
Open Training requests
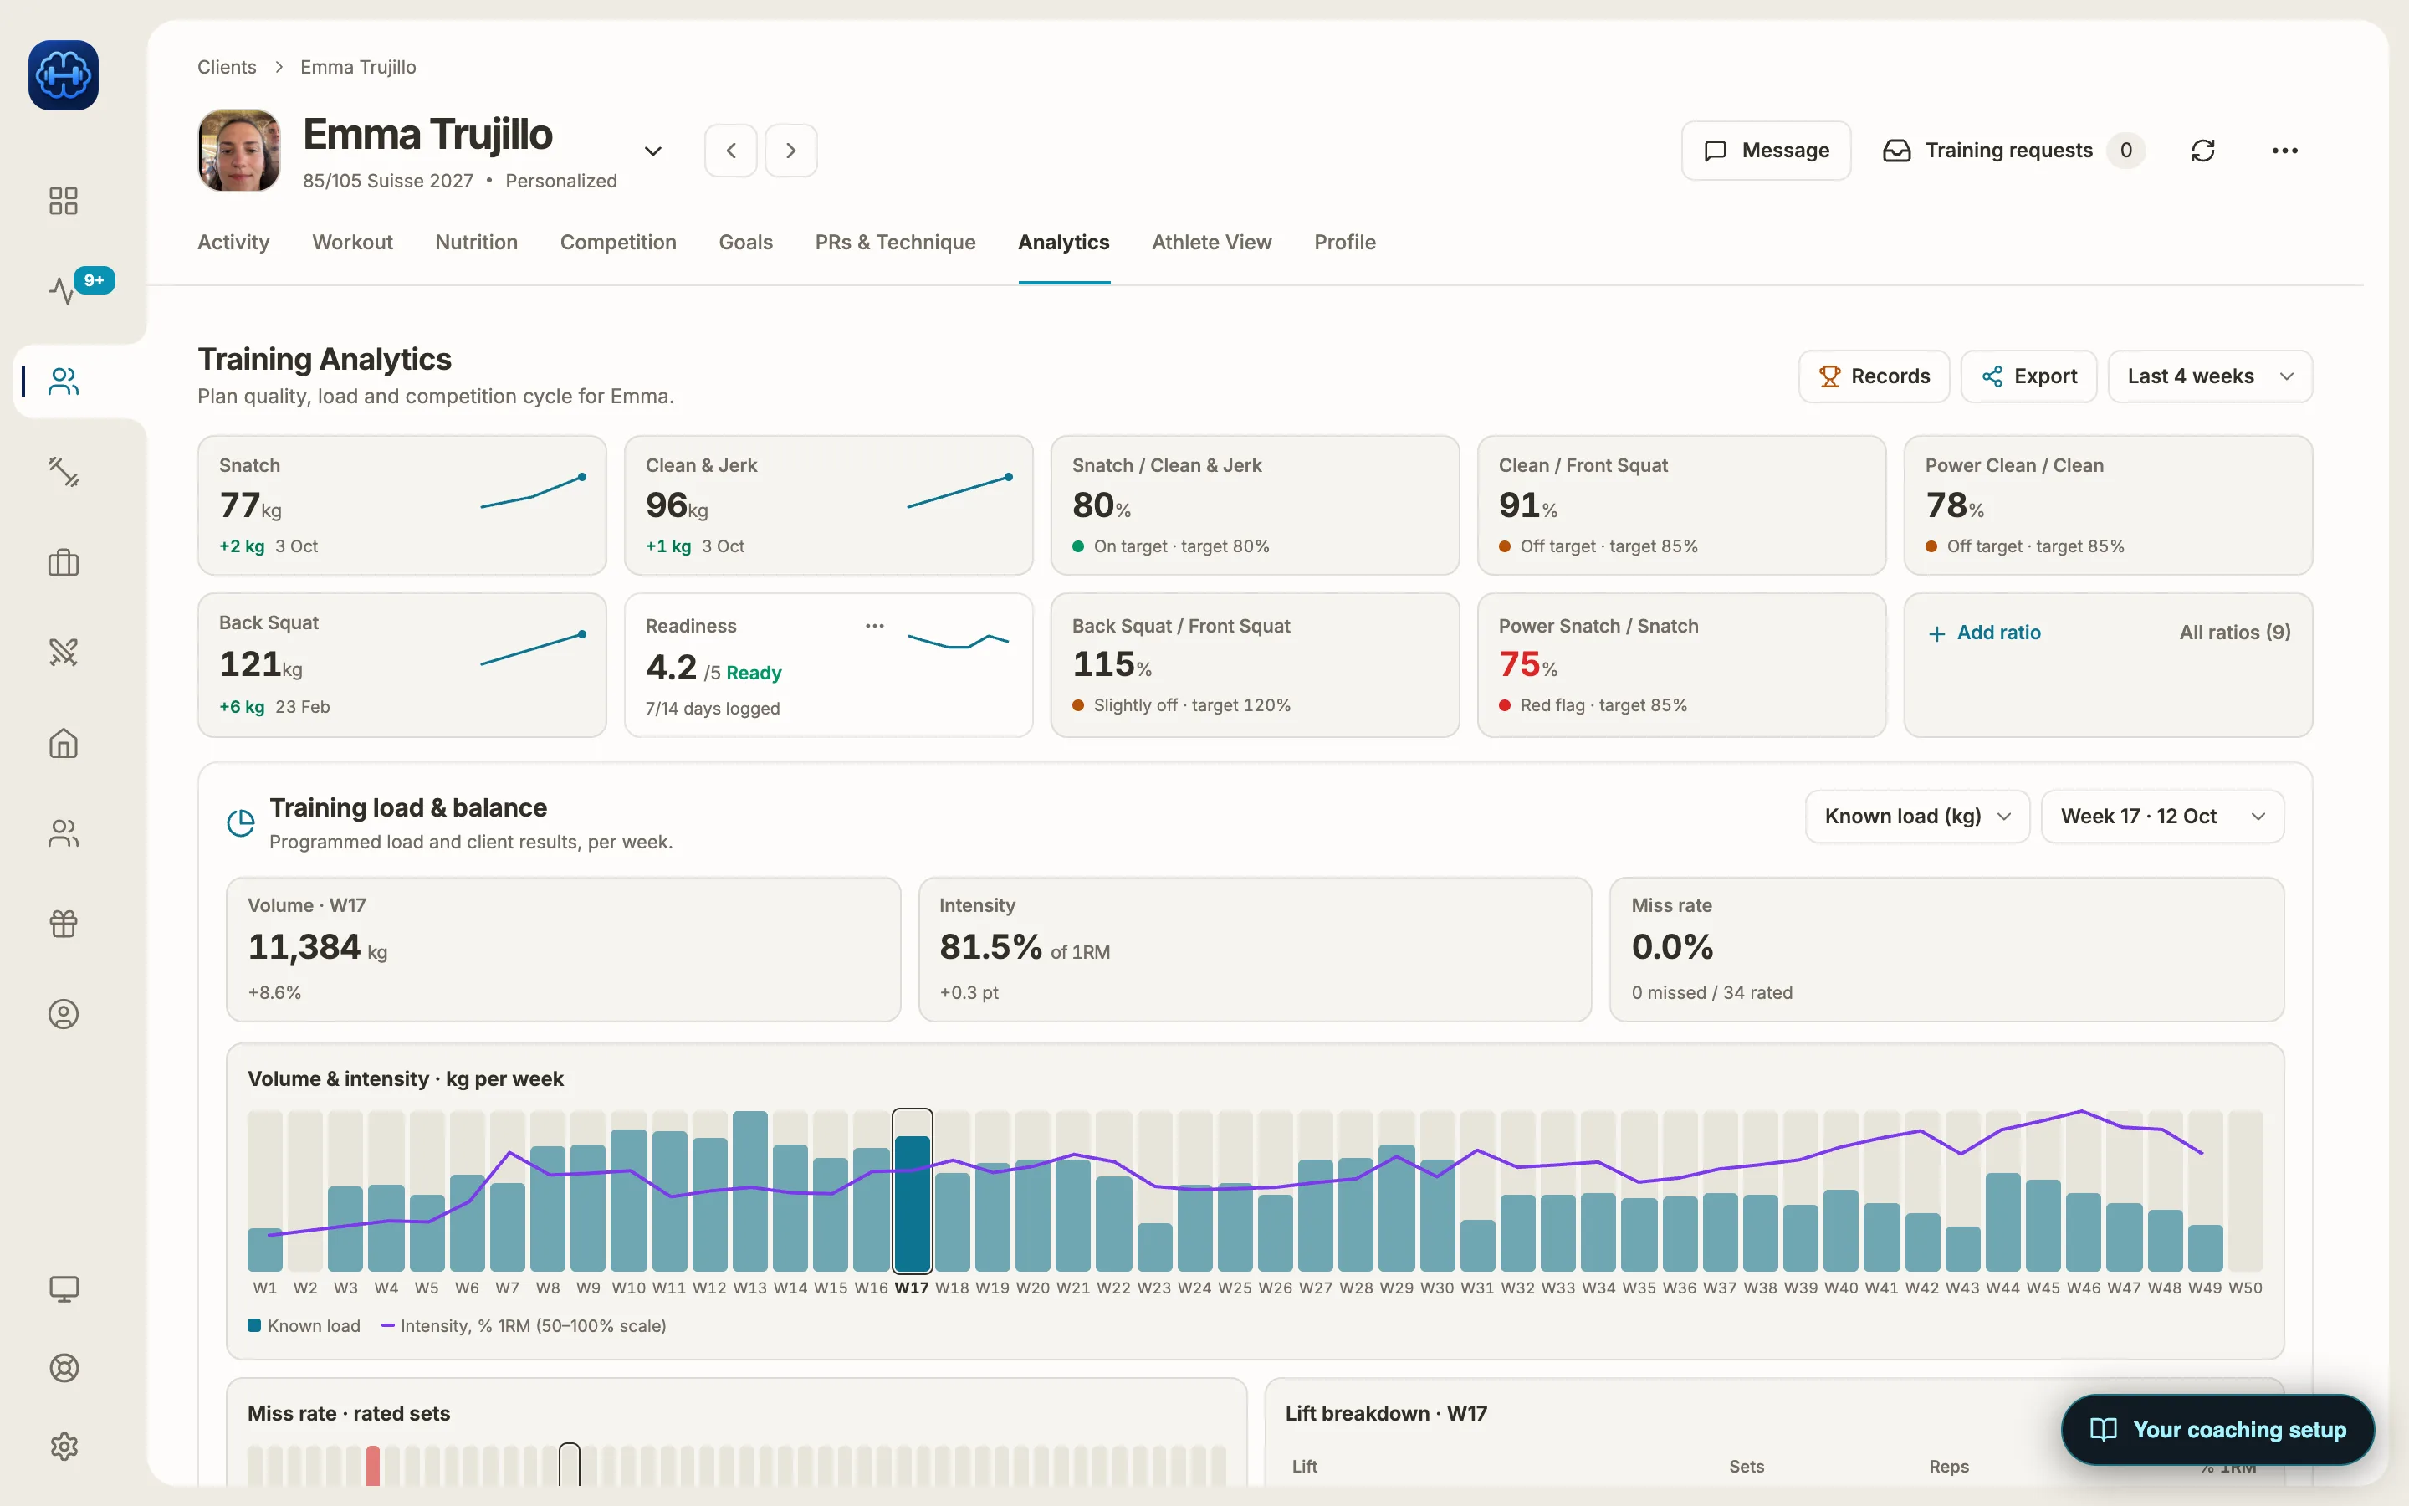click(x=2014, y=151)
